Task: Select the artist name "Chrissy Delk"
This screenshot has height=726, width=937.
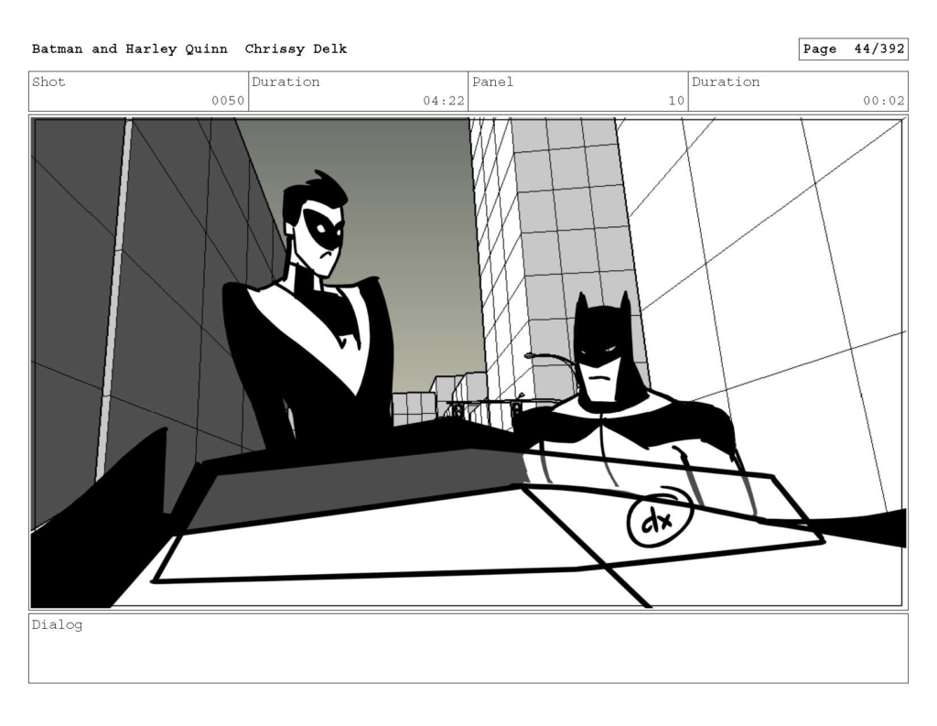Action: 296,49
